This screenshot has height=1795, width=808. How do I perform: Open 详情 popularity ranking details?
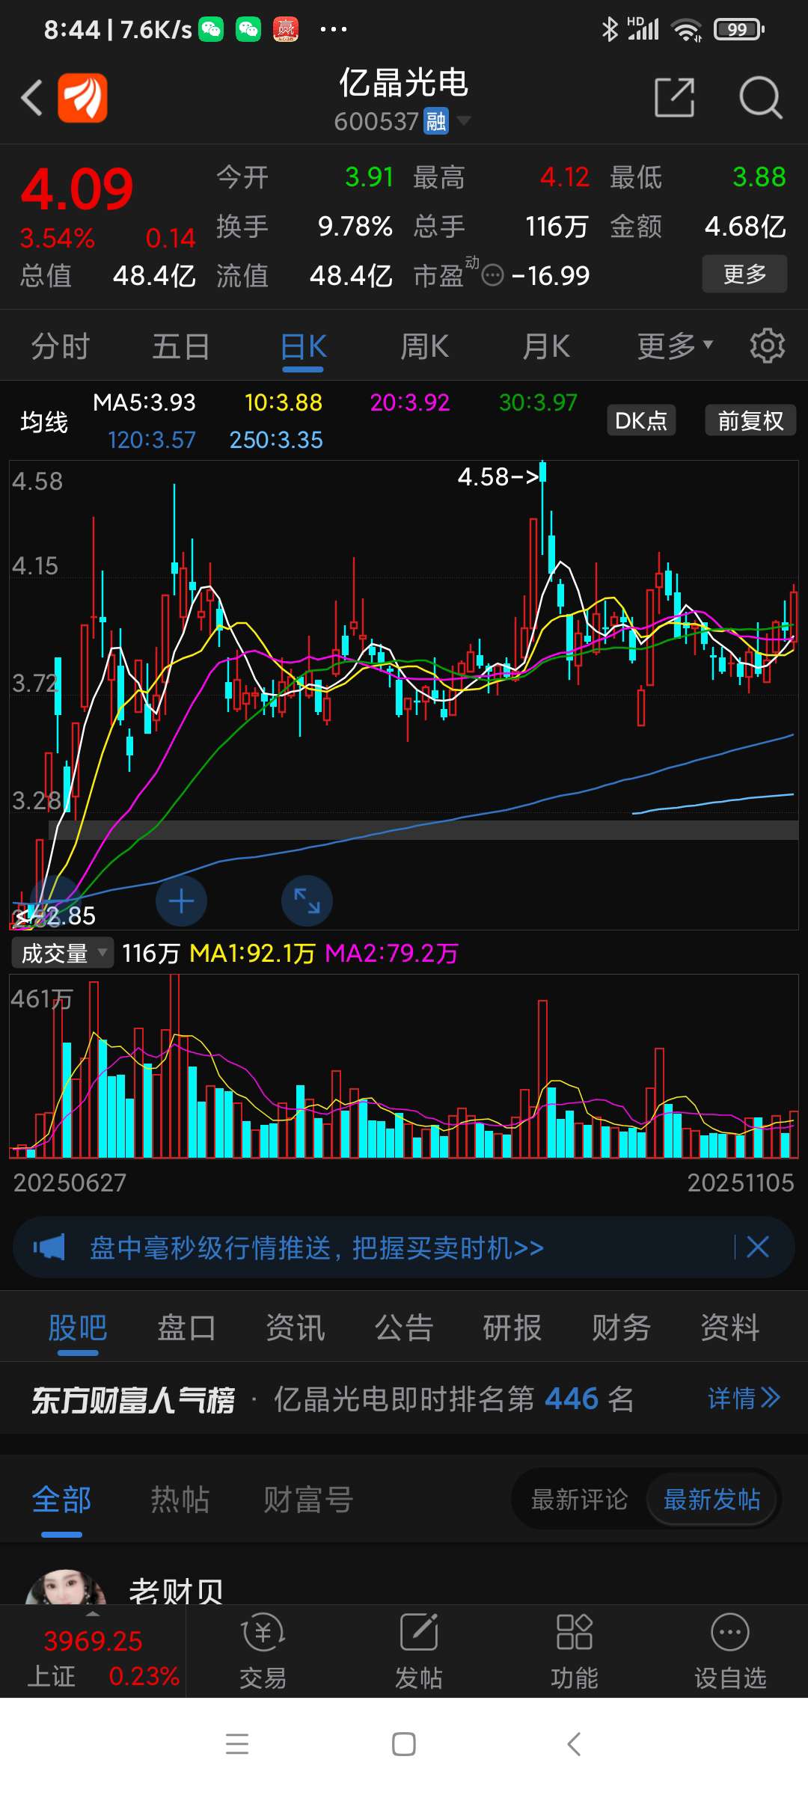point(744,1399)
